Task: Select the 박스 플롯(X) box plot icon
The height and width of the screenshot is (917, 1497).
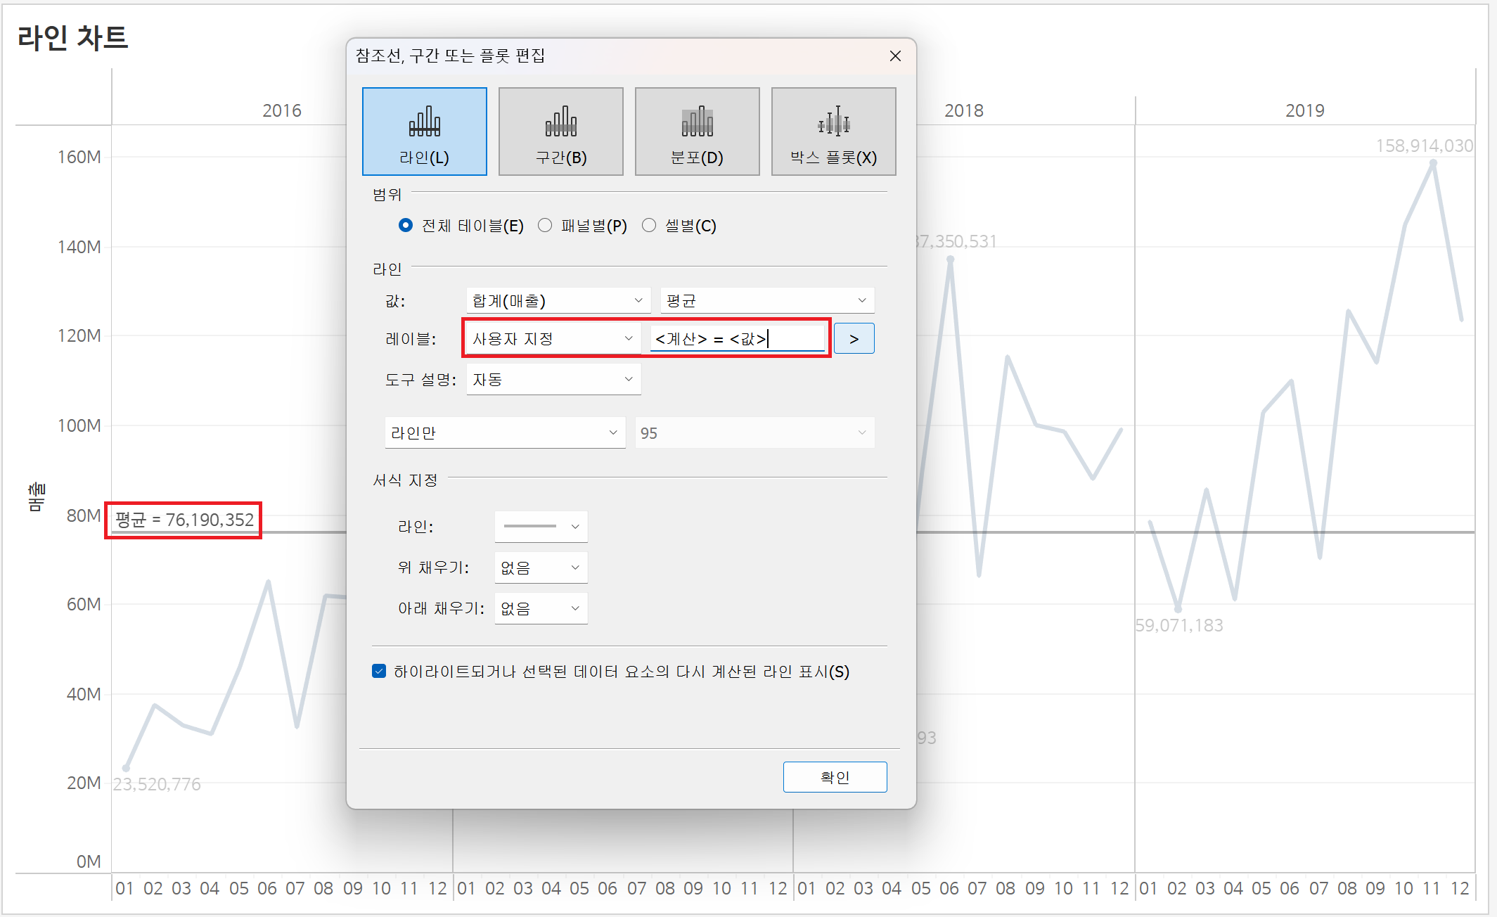Action: 833,132
